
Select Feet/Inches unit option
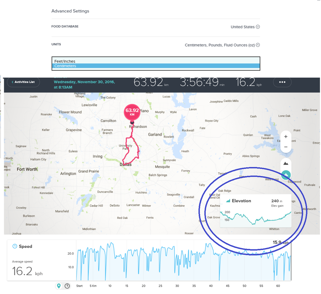[156, 61]
